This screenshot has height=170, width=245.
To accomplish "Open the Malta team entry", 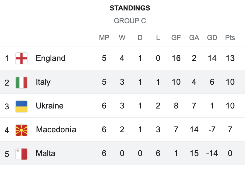I will pos(46,153).
